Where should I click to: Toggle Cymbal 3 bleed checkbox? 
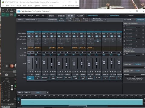tap(124, 37)
